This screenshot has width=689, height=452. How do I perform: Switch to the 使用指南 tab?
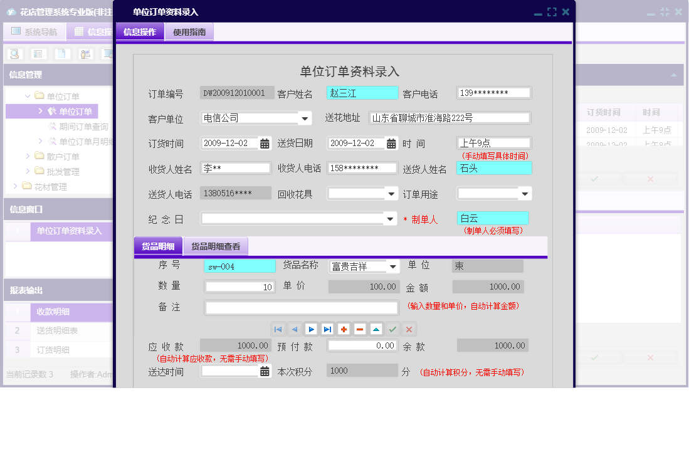(x=189, y=31)
